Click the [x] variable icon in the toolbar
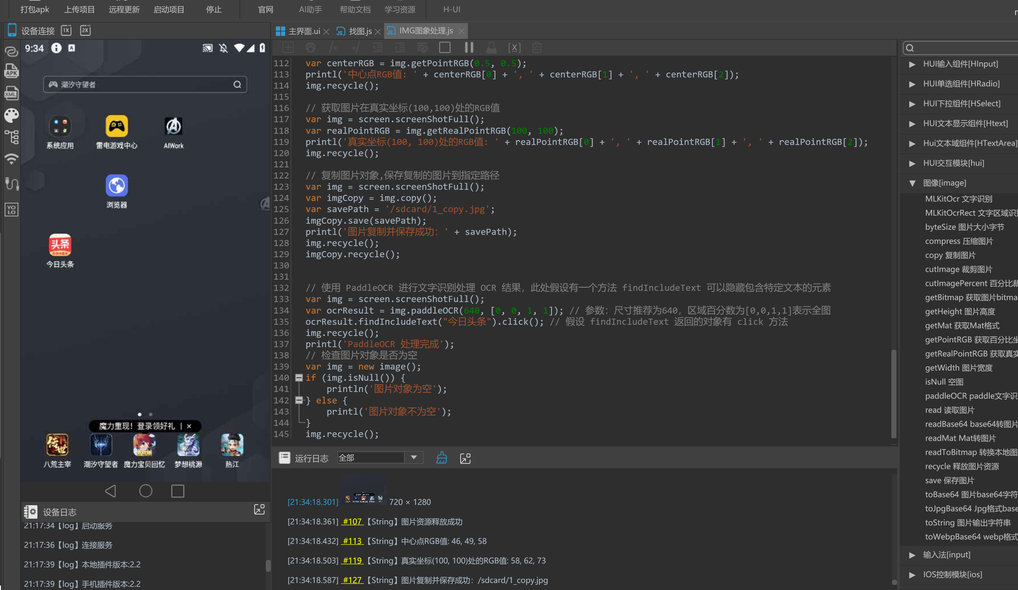 point(514,48)
